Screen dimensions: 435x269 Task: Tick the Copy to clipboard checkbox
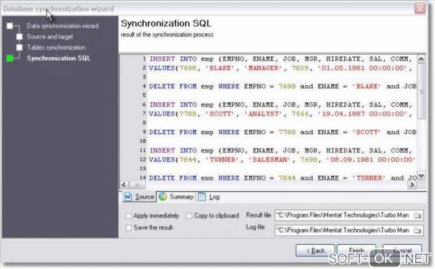(x=189, y=216)
